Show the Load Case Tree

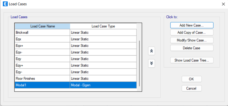[192, 60]
